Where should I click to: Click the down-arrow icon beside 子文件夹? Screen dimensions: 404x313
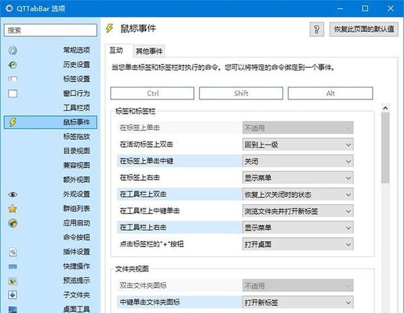tap(13, 295)
